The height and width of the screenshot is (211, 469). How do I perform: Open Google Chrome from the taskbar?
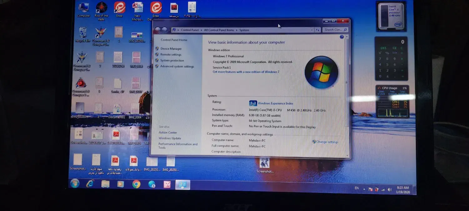point(136,184)
